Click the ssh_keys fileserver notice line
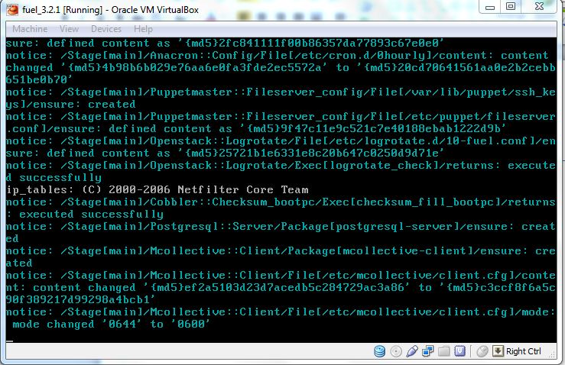 (x=281, y=98)
